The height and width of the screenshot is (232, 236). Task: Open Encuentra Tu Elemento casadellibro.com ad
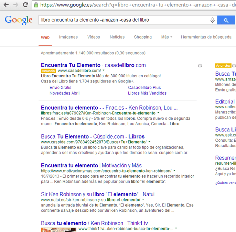(93, 65)
